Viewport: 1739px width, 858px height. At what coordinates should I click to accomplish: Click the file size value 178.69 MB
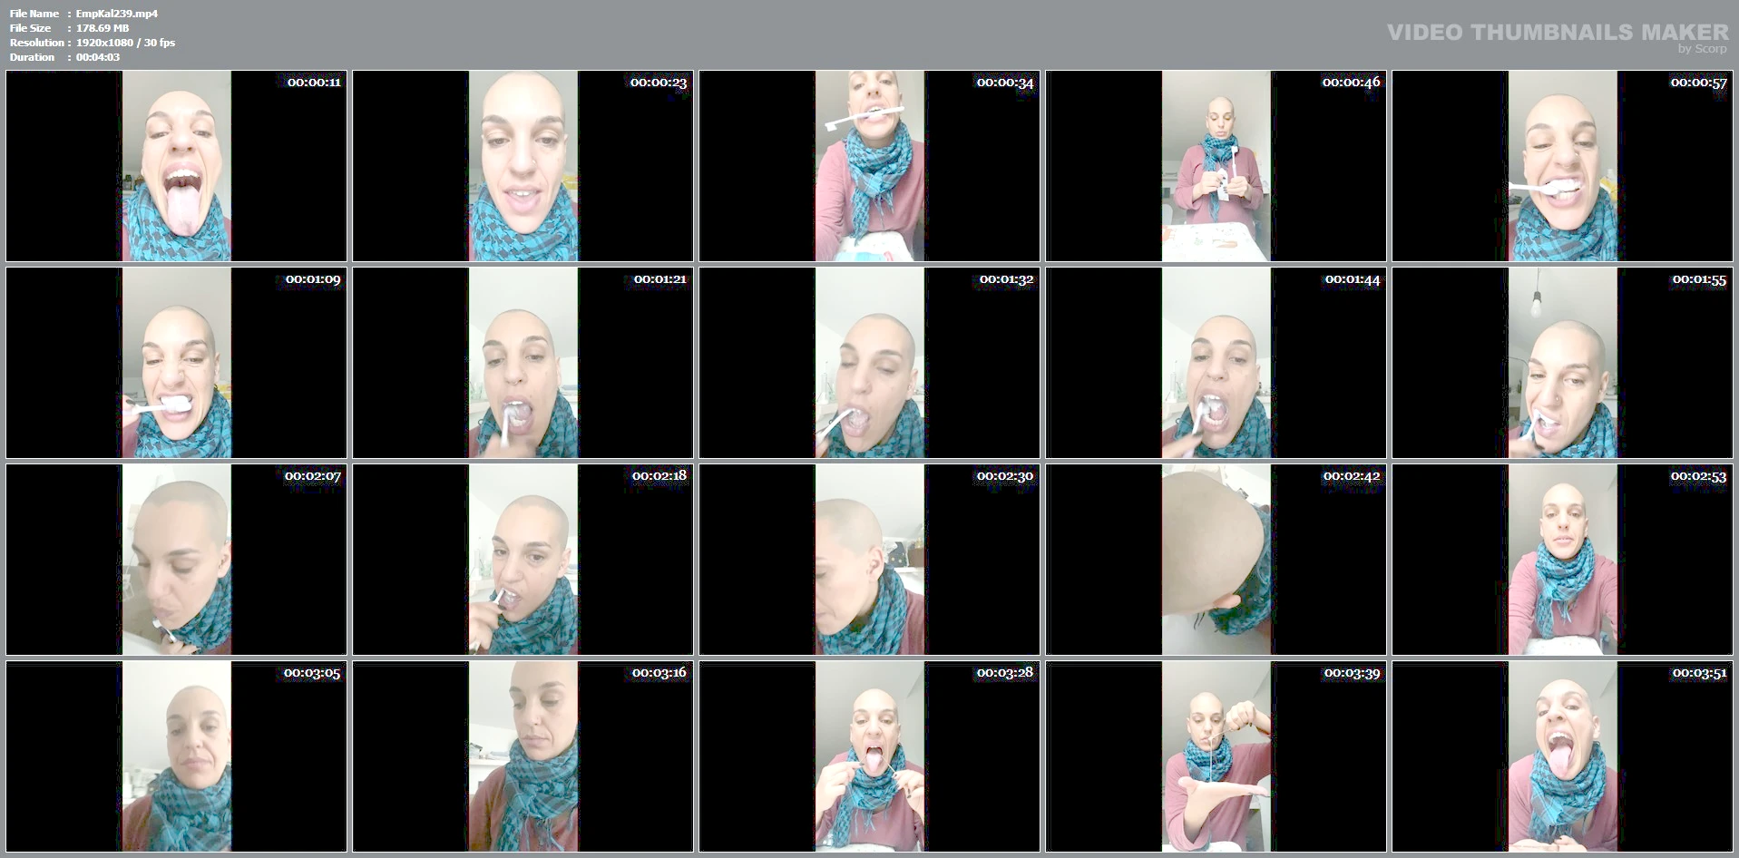click(103, 28)
